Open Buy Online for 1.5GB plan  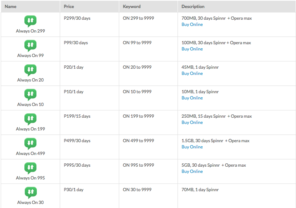tap(192, 147)
